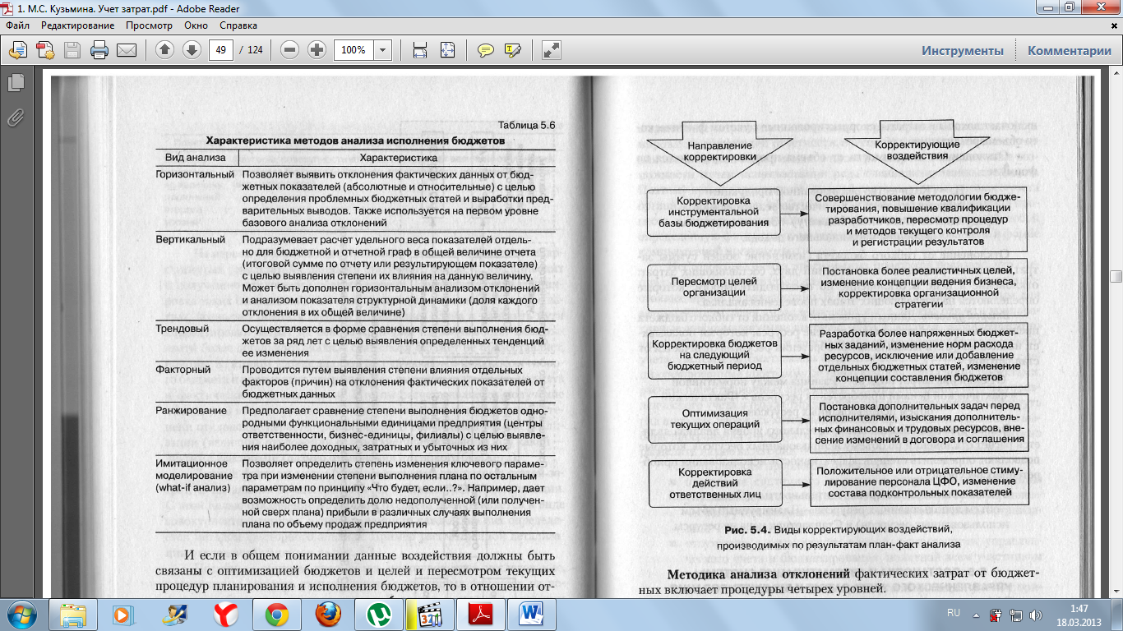Click the Оптимизация текущих операций box
This screenshot has width=1123, height=631.
pyautogui.click(x=714, y=419)
